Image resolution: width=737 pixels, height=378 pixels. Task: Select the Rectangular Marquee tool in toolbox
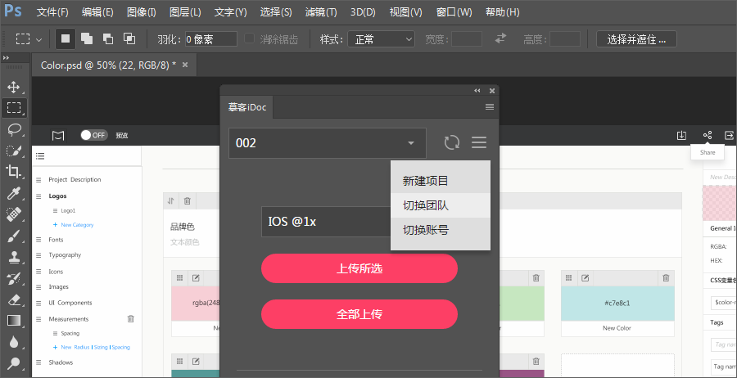[14, 107]
